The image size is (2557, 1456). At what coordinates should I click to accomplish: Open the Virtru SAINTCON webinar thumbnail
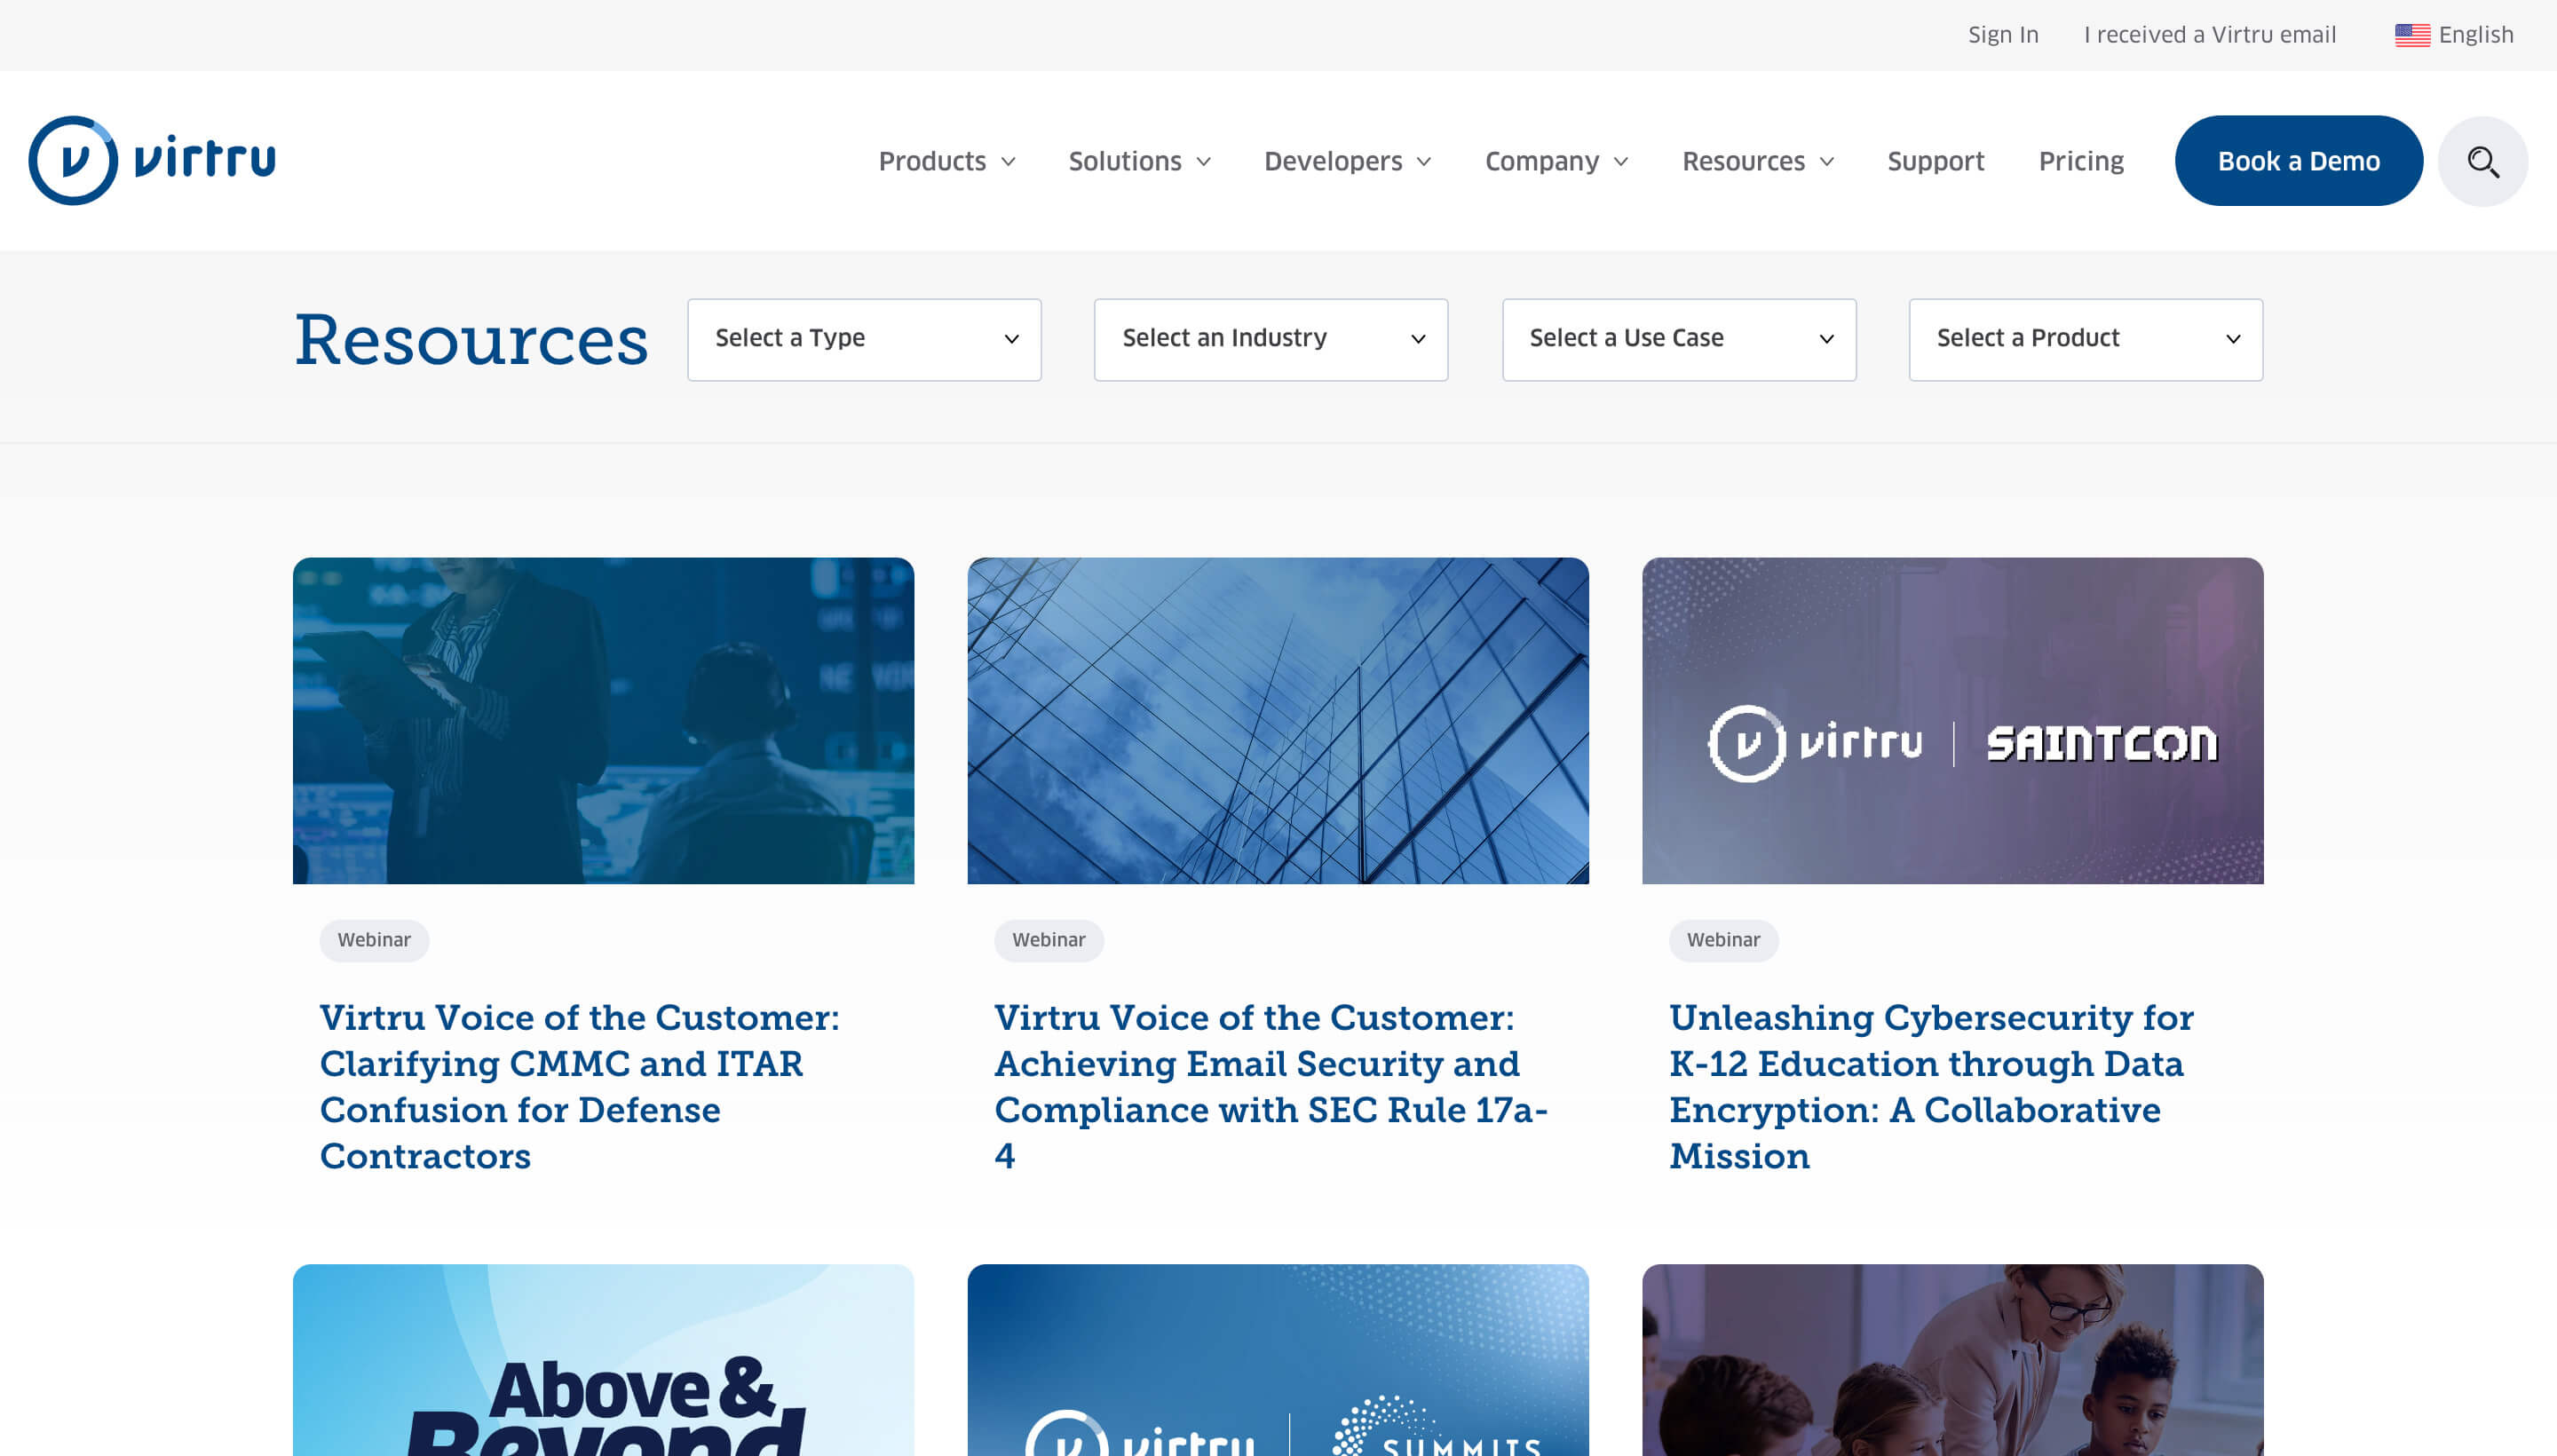click(1952, 720)
